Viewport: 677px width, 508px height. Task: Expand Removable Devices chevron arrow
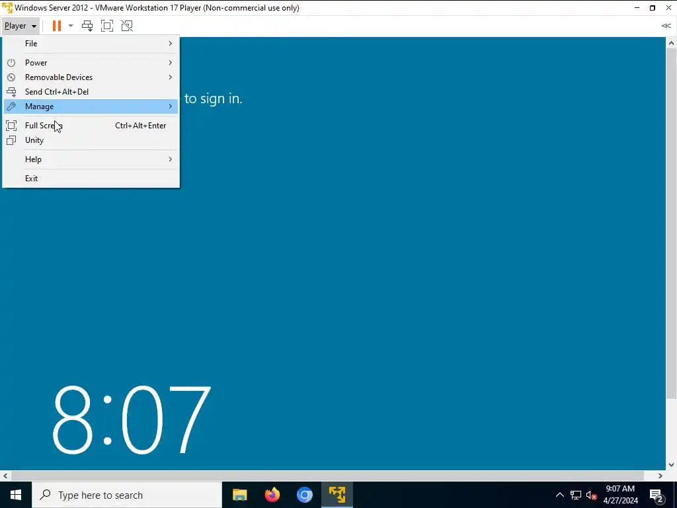[x=170, y=77]
